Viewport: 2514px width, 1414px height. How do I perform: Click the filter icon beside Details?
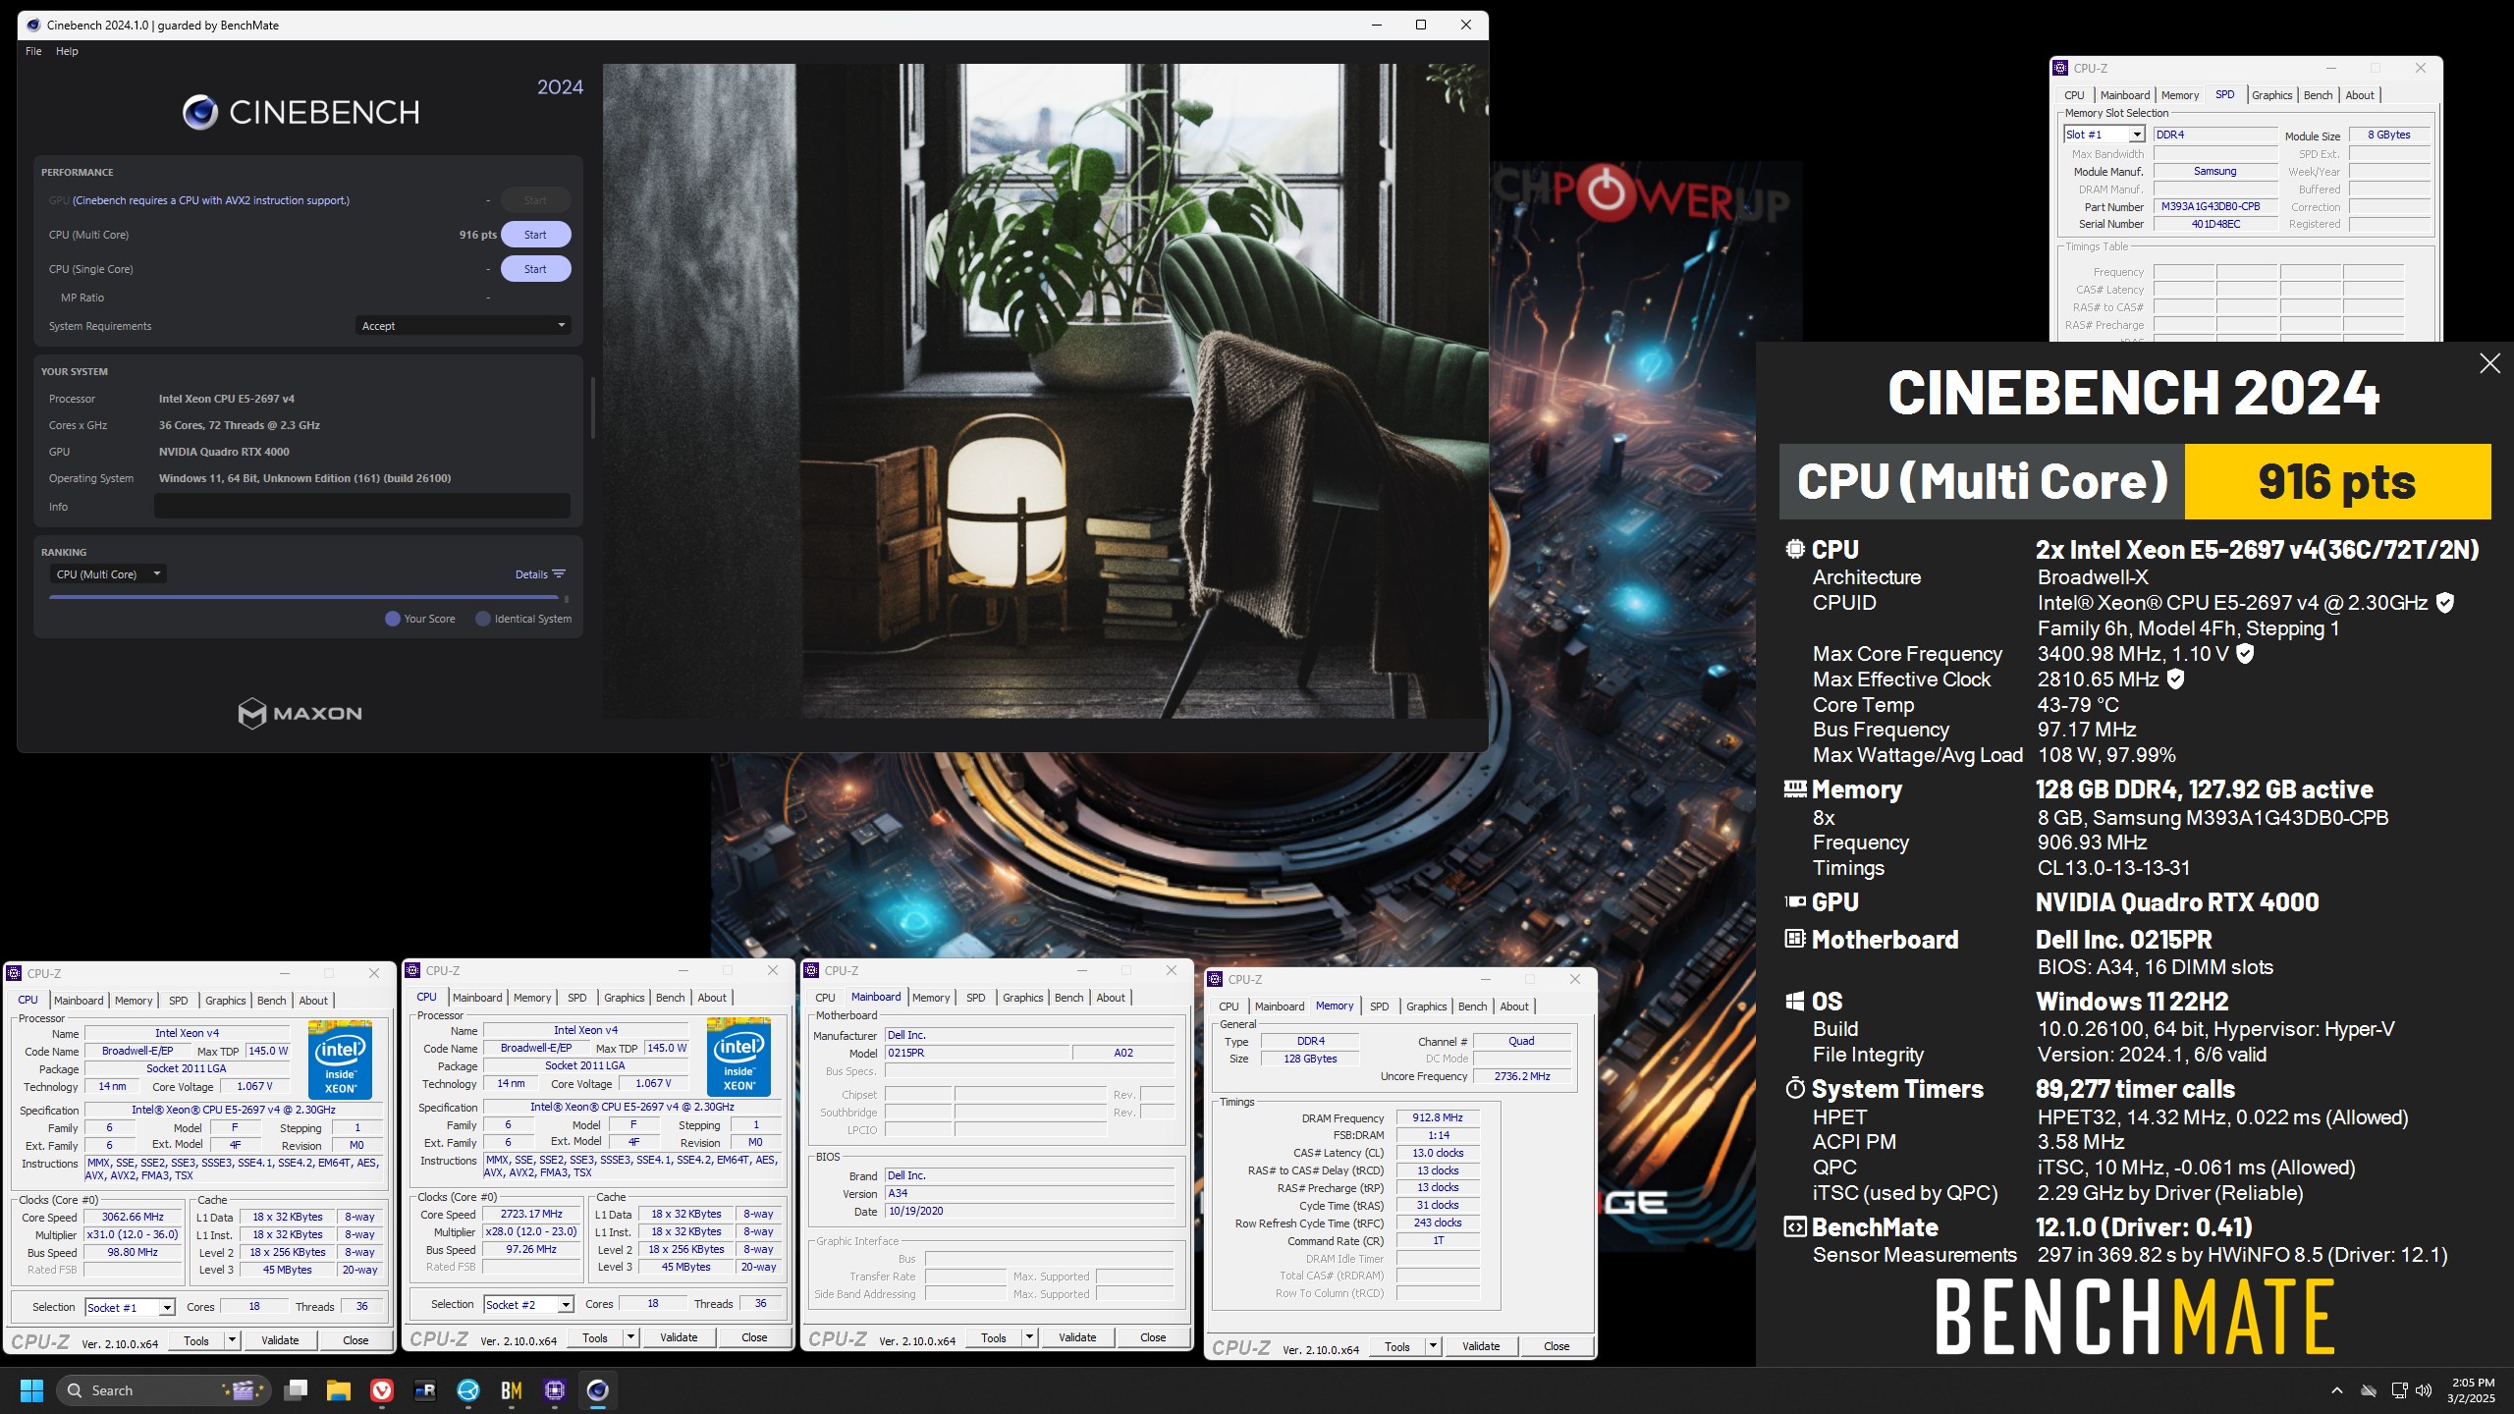coord(559,574)
